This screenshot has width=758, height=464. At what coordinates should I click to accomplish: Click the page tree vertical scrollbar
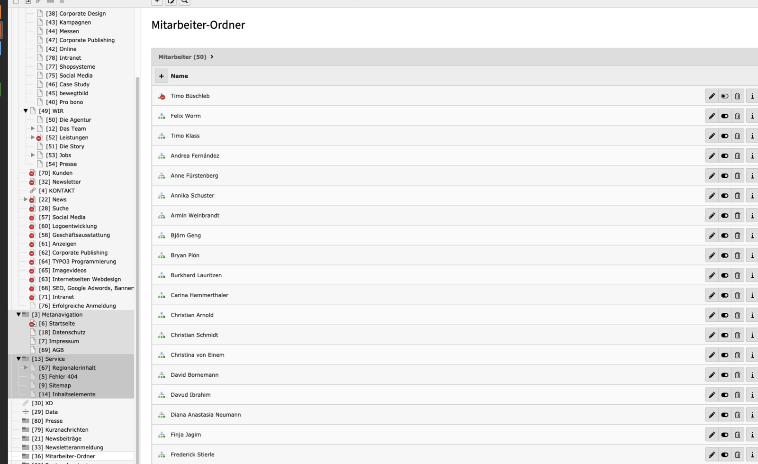click(137, 237)
